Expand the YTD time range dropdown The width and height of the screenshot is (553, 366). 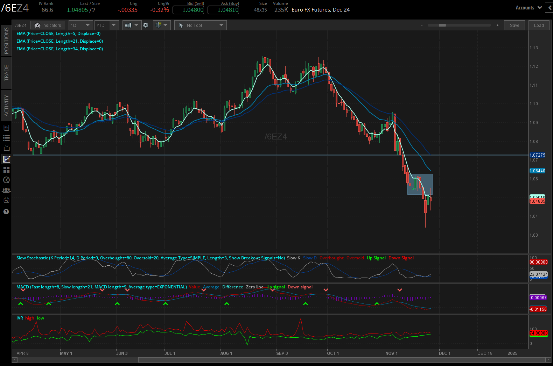pyautogui.click(x=106, y=25)
